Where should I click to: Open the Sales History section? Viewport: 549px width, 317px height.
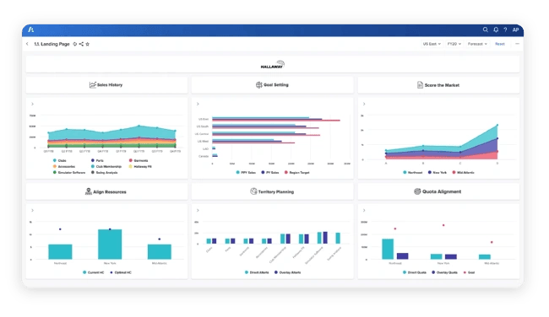click(x=106, y=85)
